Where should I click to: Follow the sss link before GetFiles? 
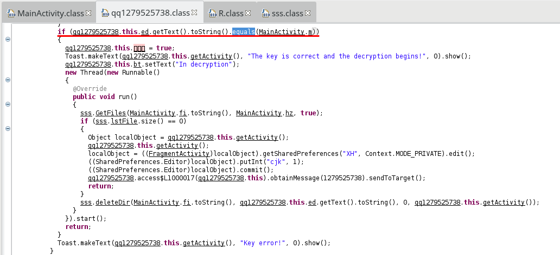click(x=86, y=113)
